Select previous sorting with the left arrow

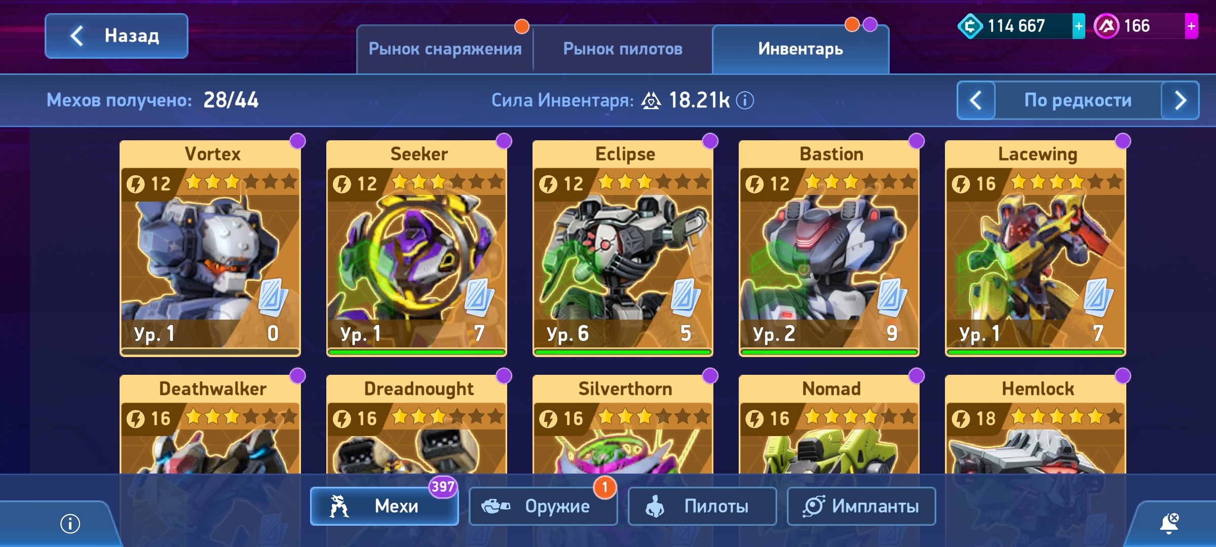(x=976, y=100)
